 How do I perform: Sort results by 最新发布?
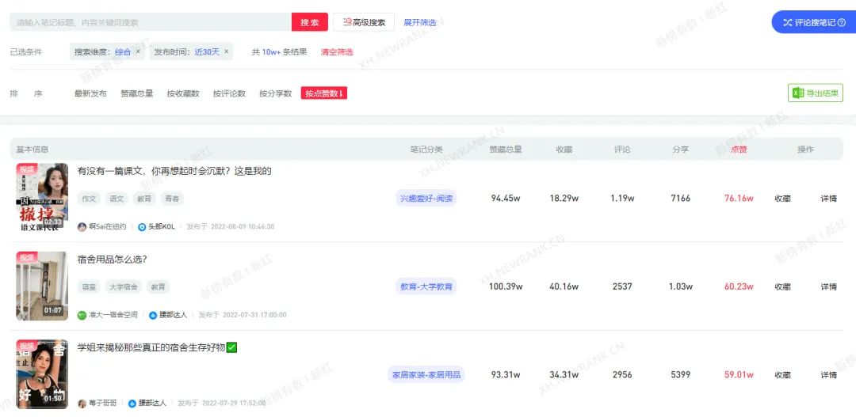(x=90, y=93)
